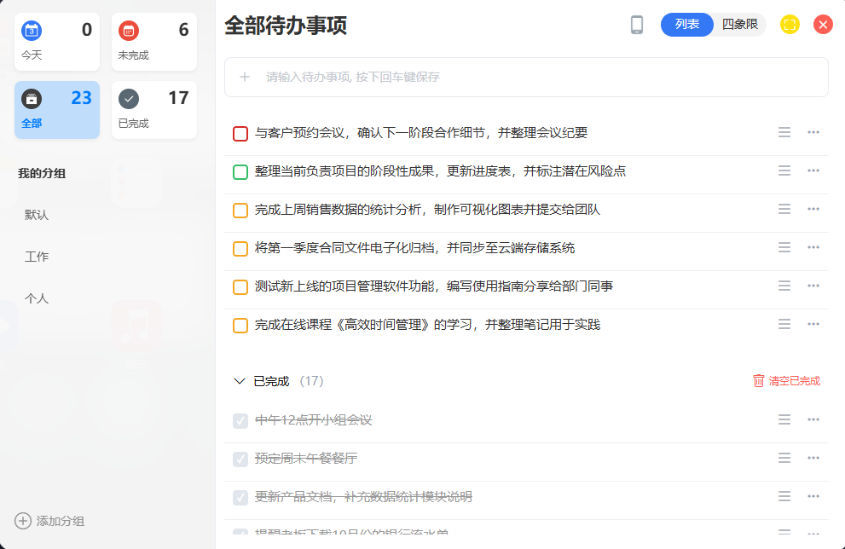Open the 未完成 tasks card
Screen dimensions: 845x549
coord(153,42)
